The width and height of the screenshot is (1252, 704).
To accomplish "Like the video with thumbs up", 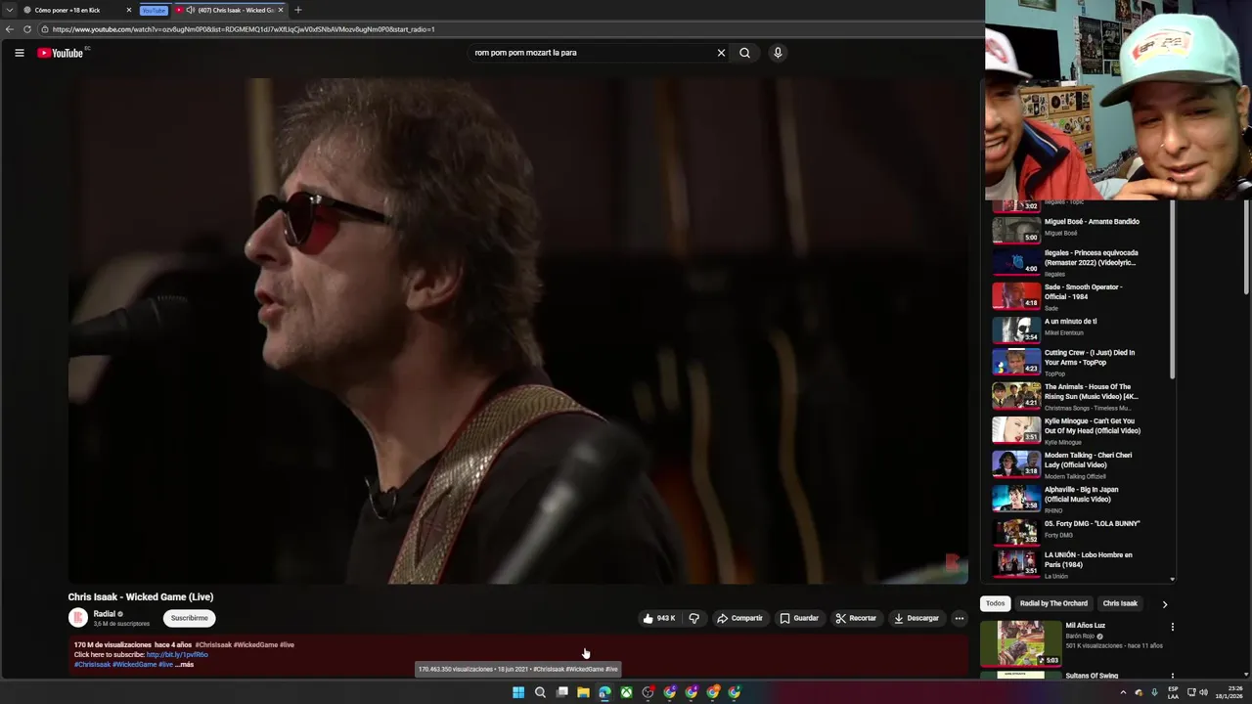I will [659, 618].
